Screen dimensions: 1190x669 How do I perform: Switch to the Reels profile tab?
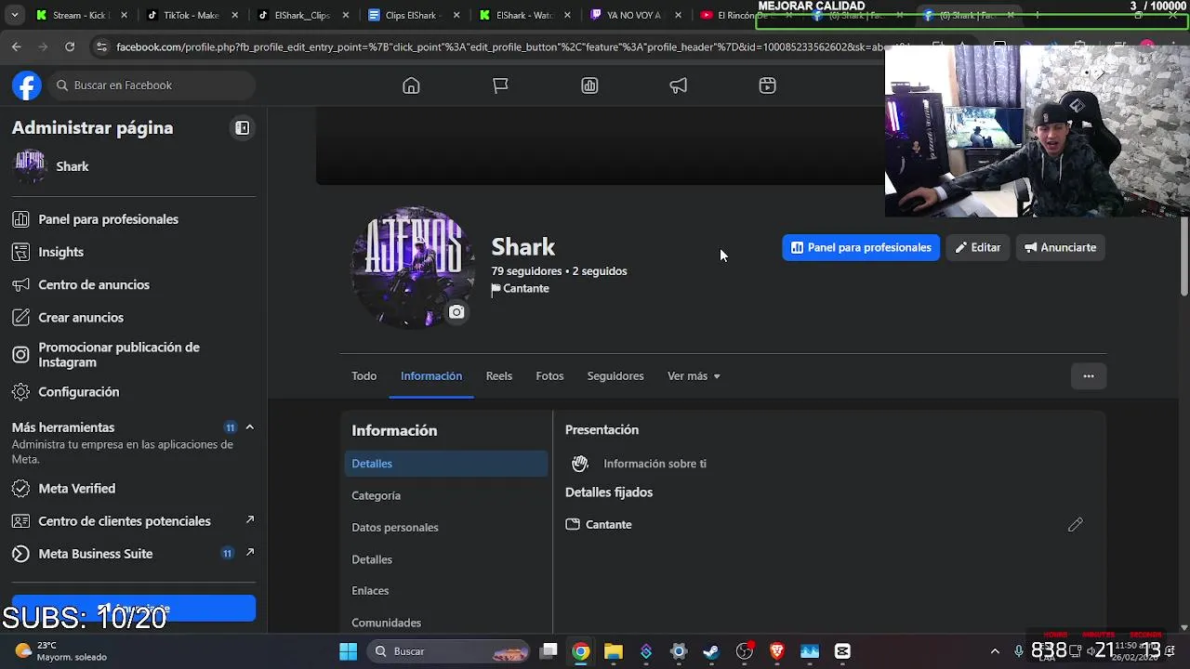point(499,376)
